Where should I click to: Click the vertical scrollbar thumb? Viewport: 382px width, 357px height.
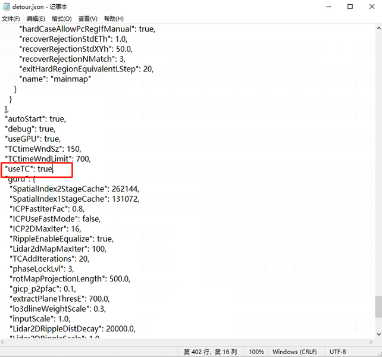pyautogui.click(x=378, y=307)
